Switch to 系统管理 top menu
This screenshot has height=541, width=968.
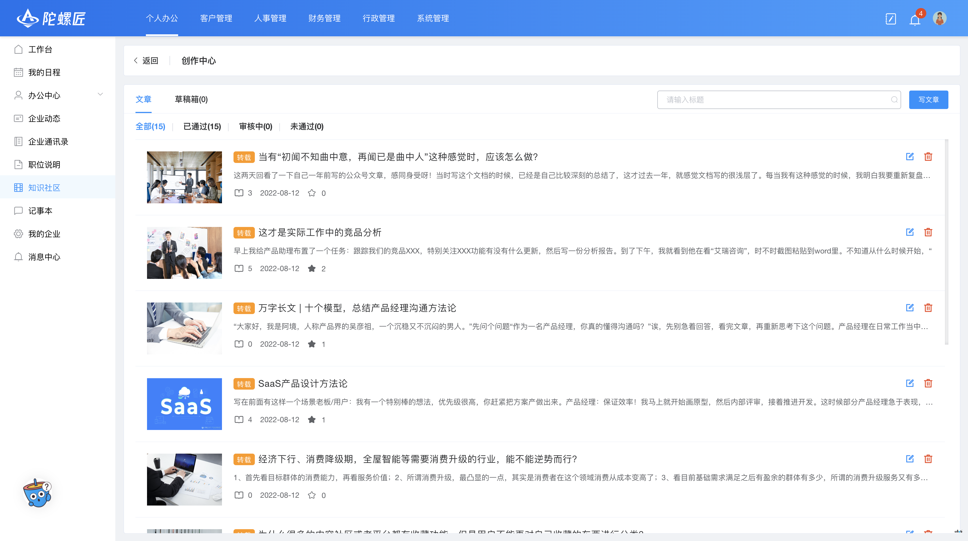[x=433, y=18]
